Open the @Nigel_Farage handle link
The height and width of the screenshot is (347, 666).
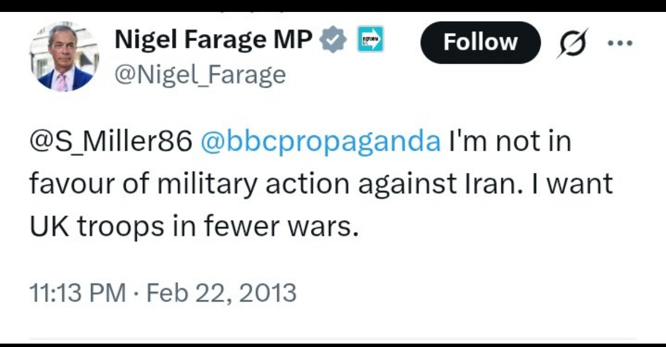pos(200,74)
